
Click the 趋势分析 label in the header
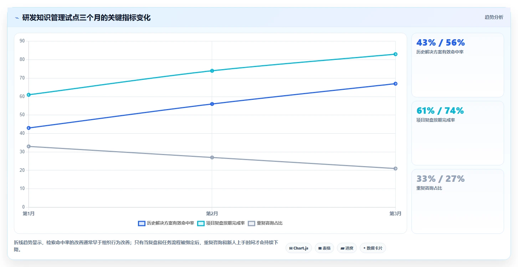click(494, 17)
